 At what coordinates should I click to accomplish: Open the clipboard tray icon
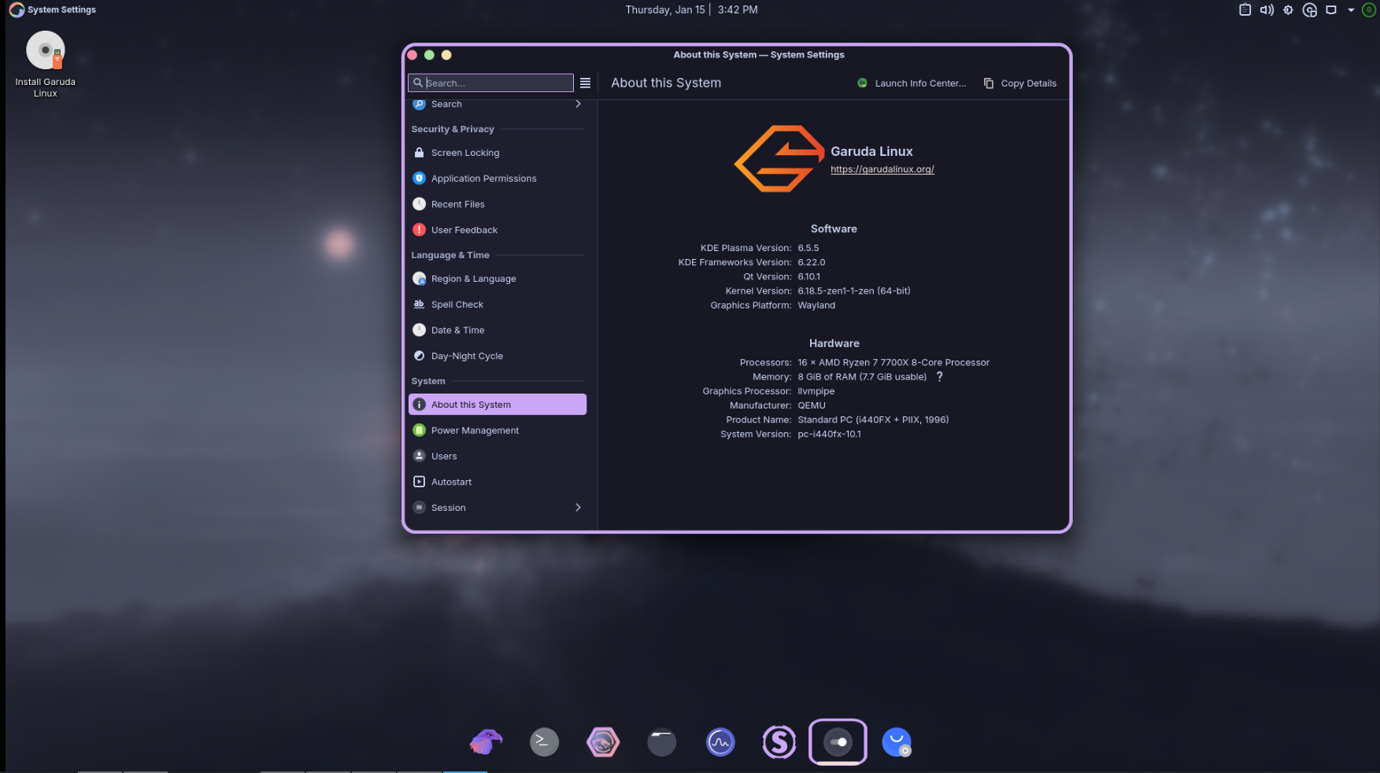1245,10
